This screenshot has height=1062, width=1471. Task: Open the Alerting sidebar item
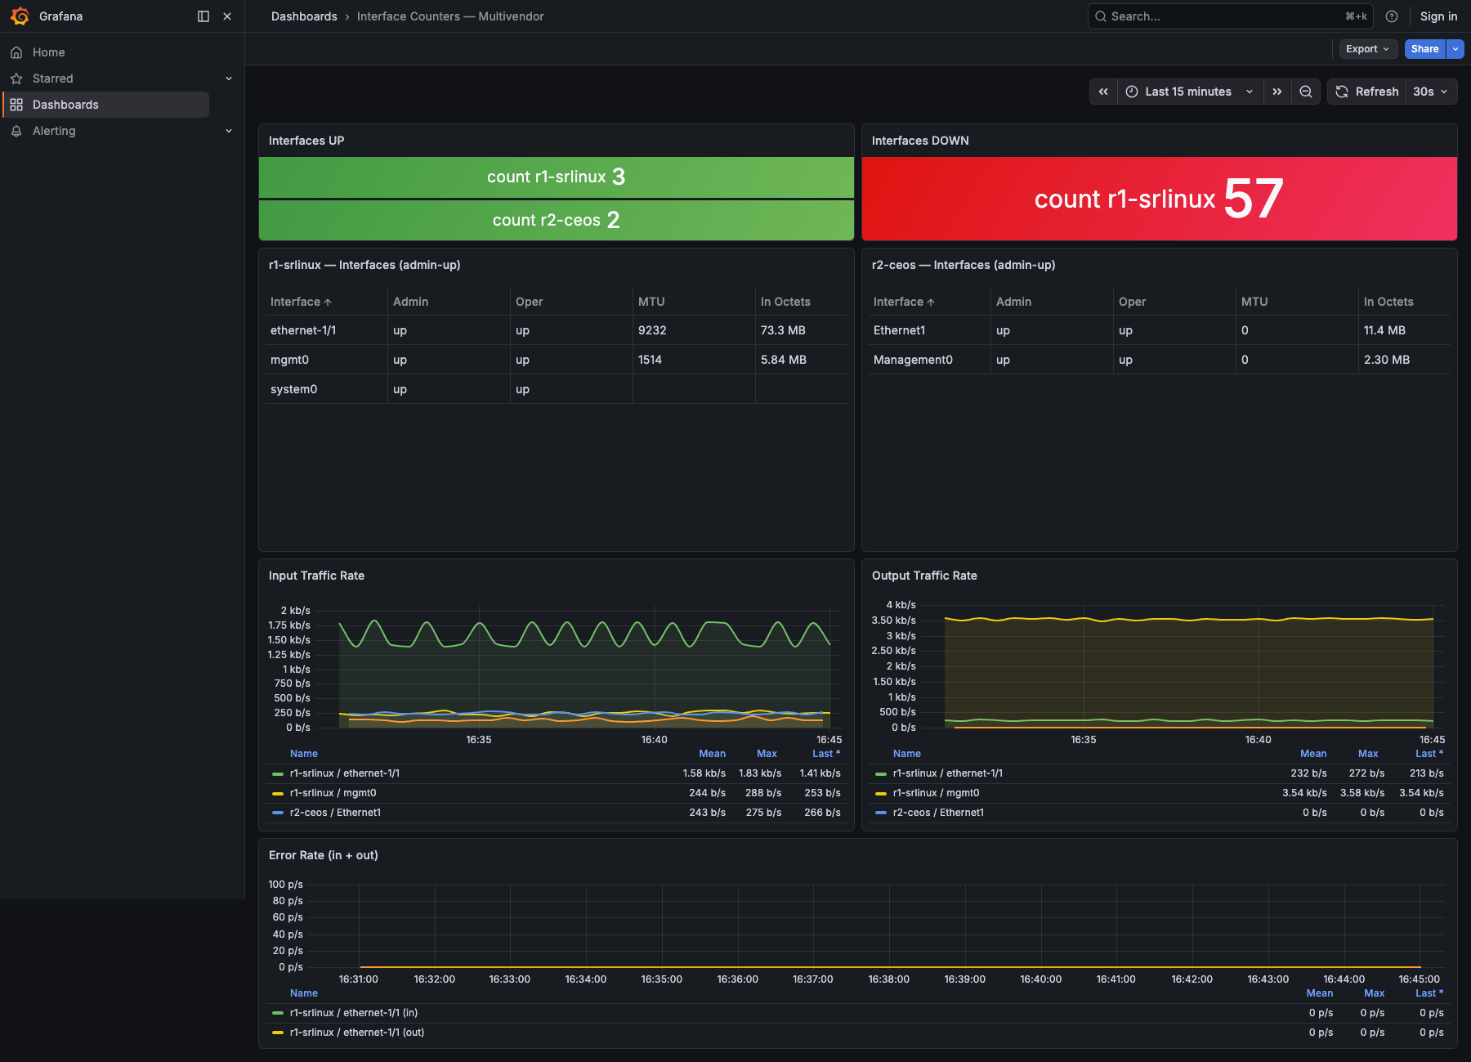(54, 131)
